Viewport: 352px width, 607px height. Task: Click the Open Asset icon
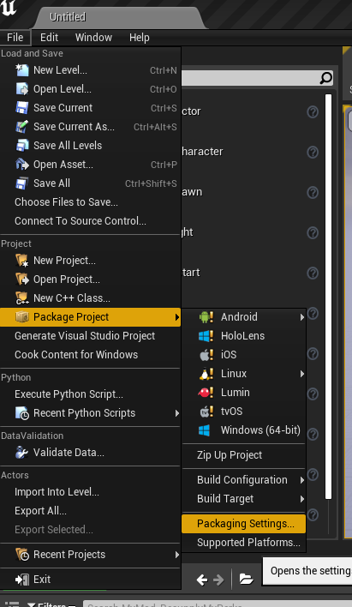22,165
